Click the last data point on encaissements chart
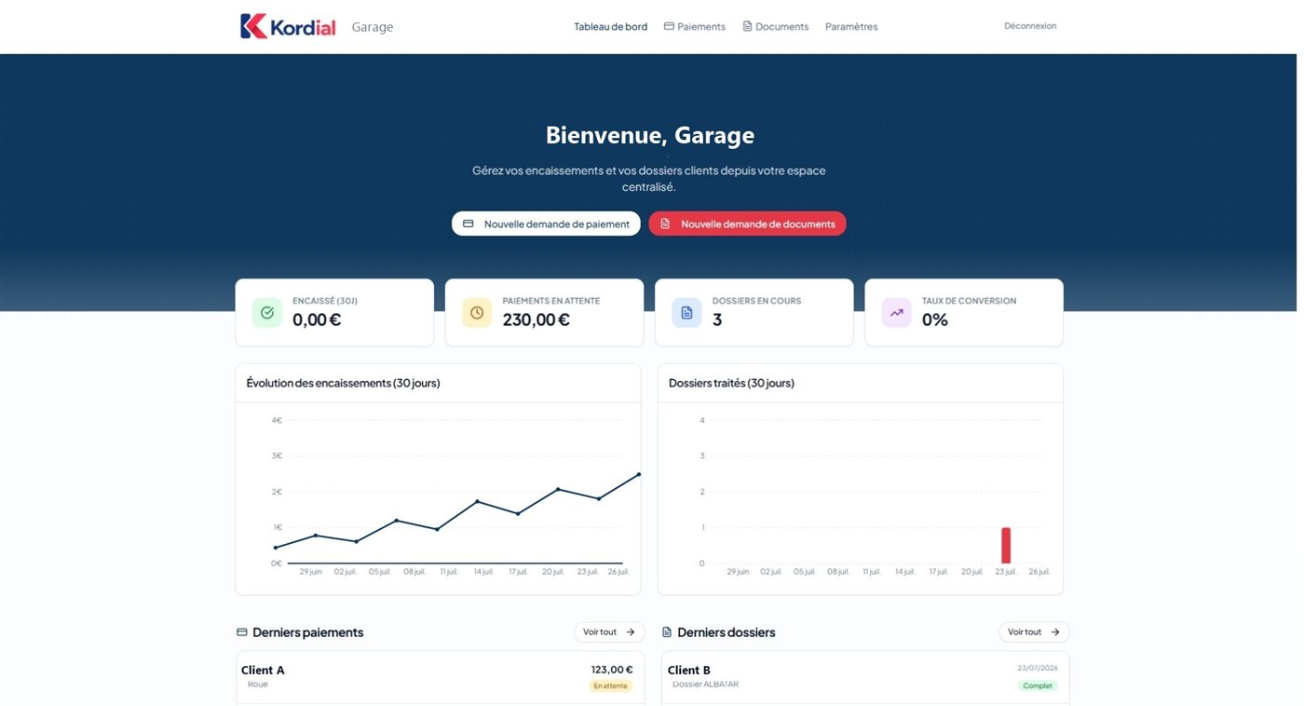1304x706 pixels. coord(639,474)
